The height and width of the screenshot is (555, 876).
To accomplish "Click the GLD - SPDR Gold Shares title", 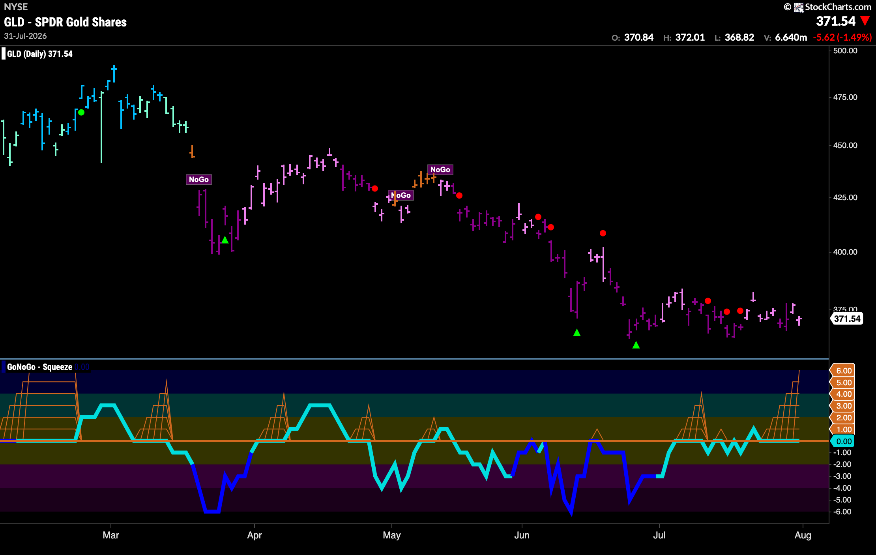I will point(66,22).
